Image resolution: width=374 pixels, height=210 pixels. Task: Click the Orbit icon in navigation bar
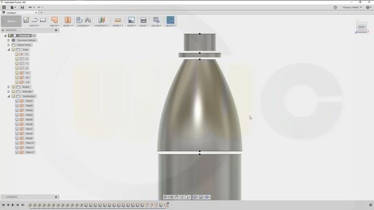(x=165, y=197)
